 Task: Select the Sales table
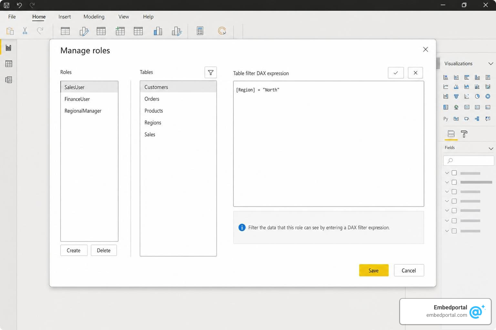[x=178, y=134]
